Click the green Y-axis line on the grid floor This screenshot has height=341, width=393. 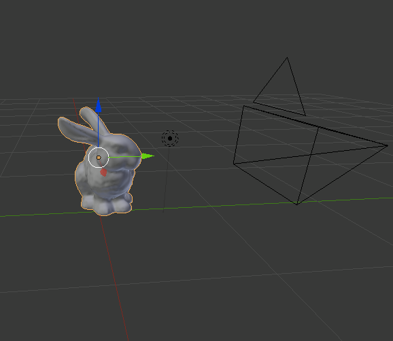pyautogui.click(x=251, y=204)
